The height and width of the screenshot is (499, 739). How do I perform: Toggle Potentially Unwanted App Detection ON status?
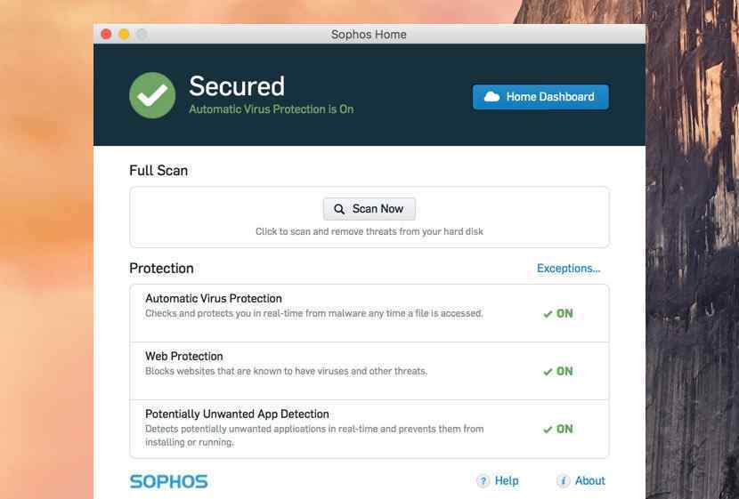(x=558, y=429)
